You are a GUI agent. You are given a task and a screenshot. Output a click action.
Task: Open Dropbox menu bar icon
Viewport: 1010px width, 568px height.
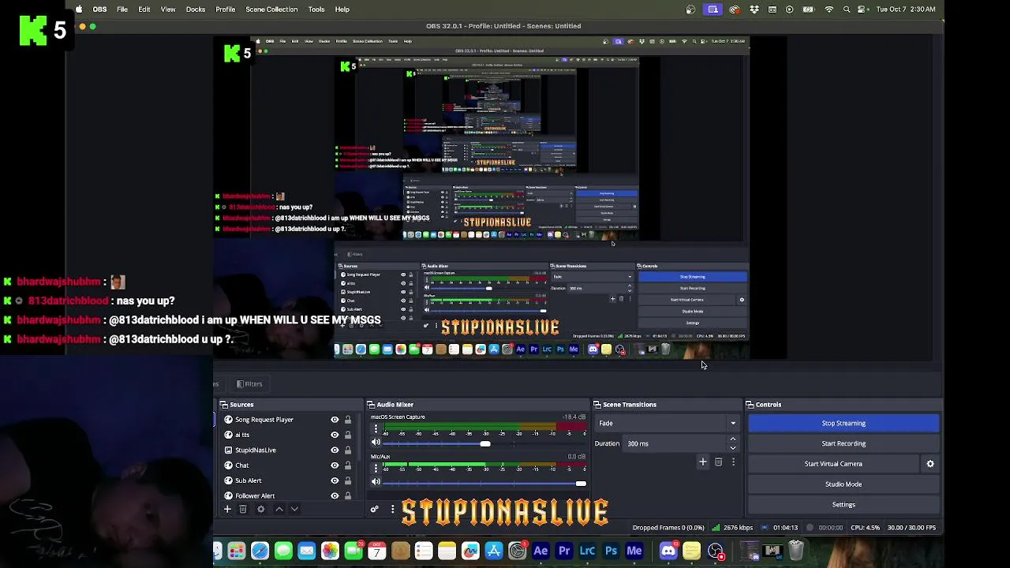click(754, 9)
